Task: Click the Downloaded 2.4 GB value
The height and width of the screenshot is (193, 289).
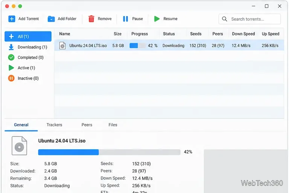Action: 50,171
